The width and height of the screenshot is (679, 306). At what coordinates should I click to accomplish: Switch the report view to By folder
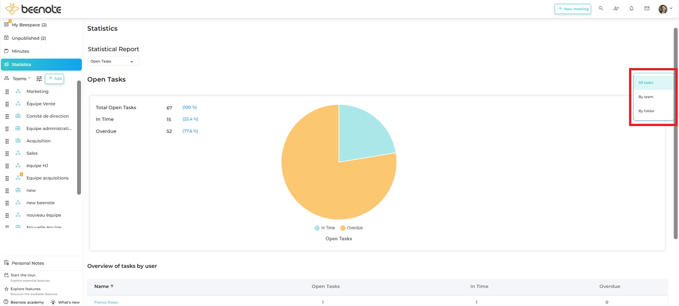pyautogui.click(x=646, y=111)
